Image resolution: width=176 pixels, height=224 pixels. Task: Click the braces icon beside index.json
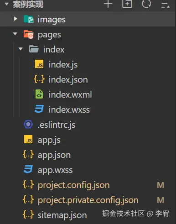point(39,79)
